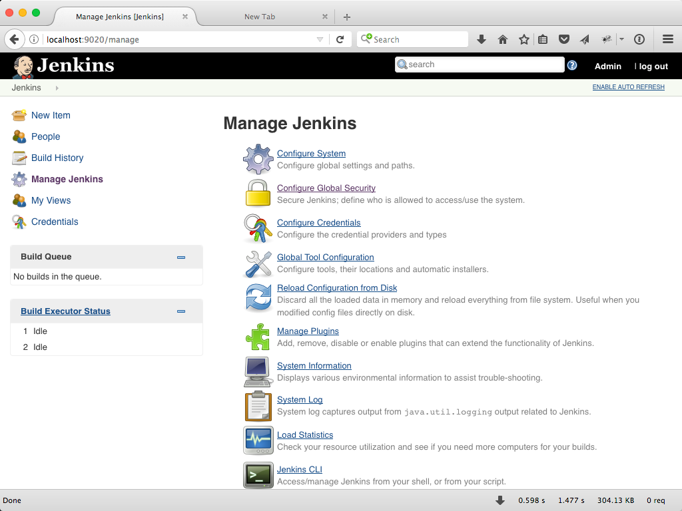Open Reload Configuration from Disk link
This screenshot has height=511, width=682.
[337, 287]
